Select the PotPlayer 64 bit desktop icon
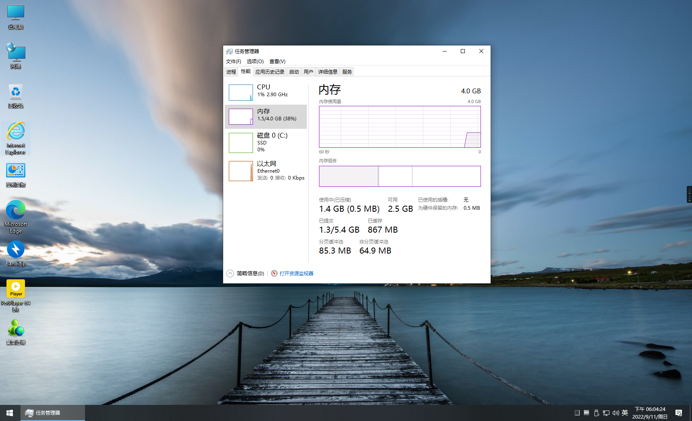 (x=16, y=295)
